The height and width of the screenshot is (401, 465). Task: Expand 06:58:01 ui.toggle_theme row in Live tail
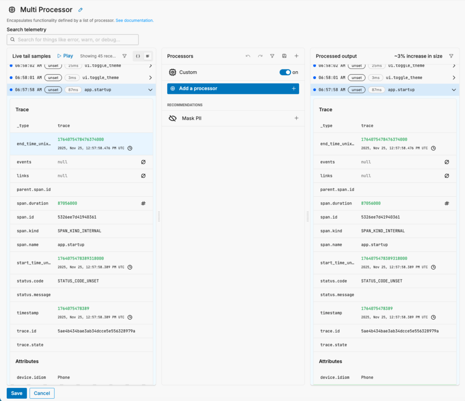click(x=150, y=78)
